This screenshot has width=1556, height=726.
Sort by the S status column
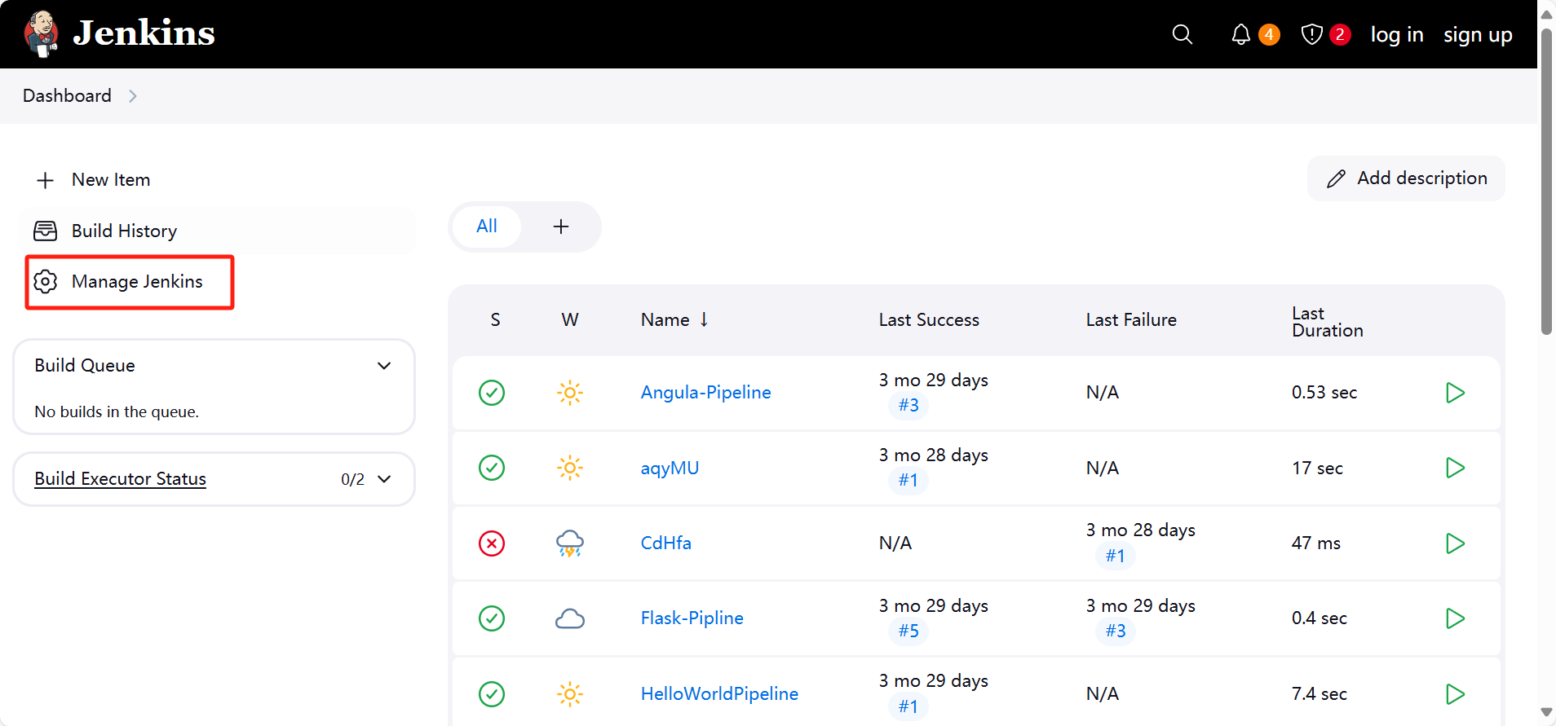click(495, 320)
